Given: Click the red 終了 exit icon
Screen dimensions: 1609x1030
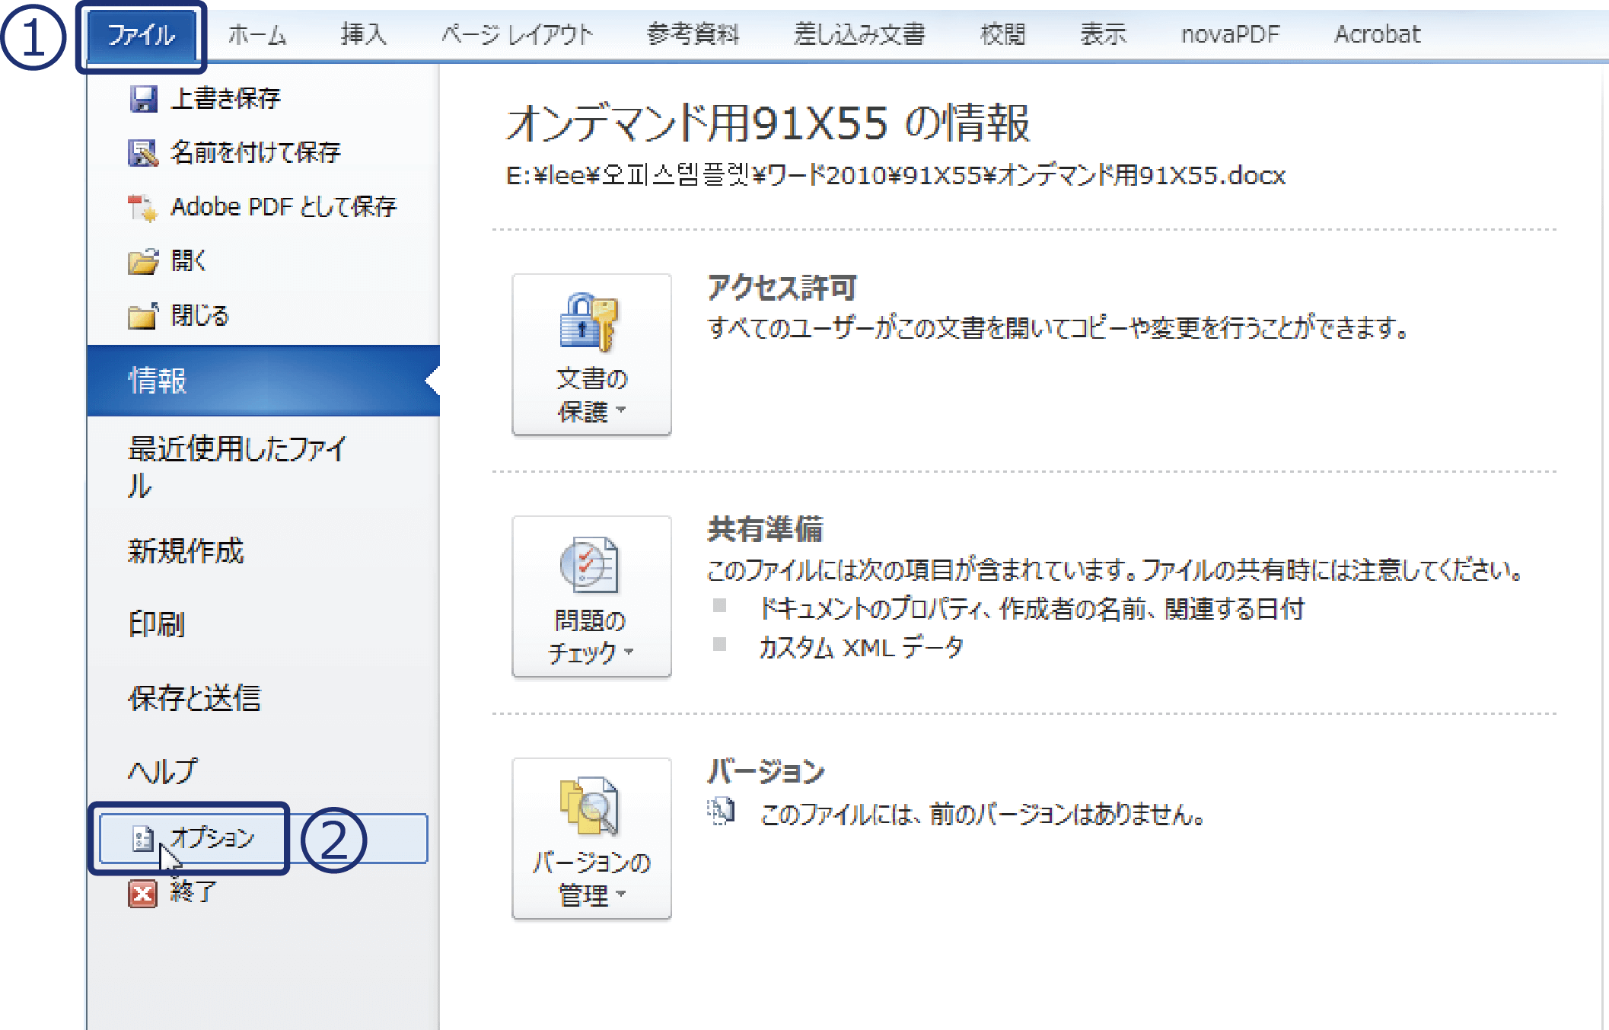Looking at the screenshot, I should pyautogui.click(x=142, y=893).
